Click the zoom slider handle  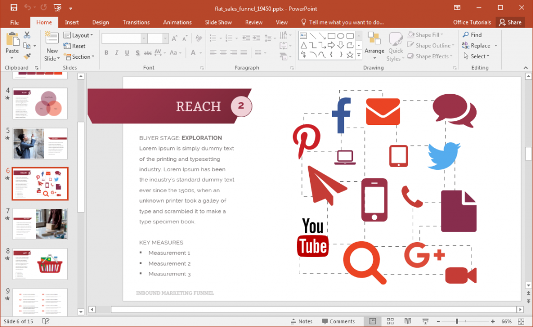coord(457,321)
